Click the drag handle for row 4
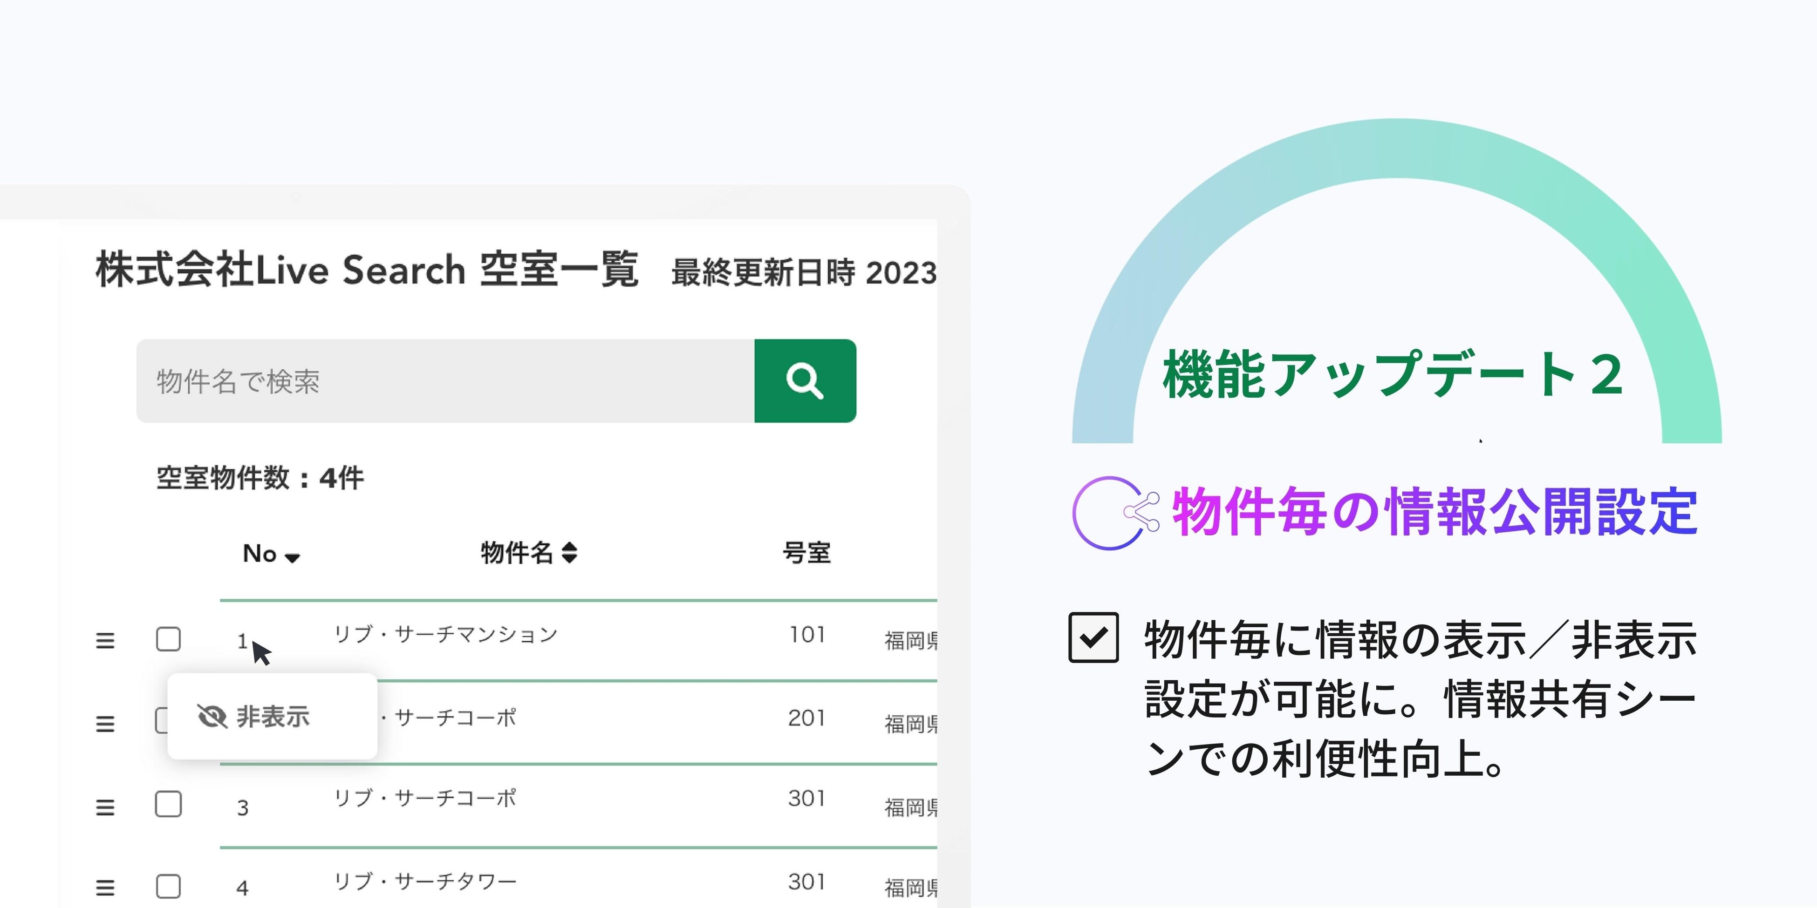Viewport: 1817px width, 908px height. (105, 888)
